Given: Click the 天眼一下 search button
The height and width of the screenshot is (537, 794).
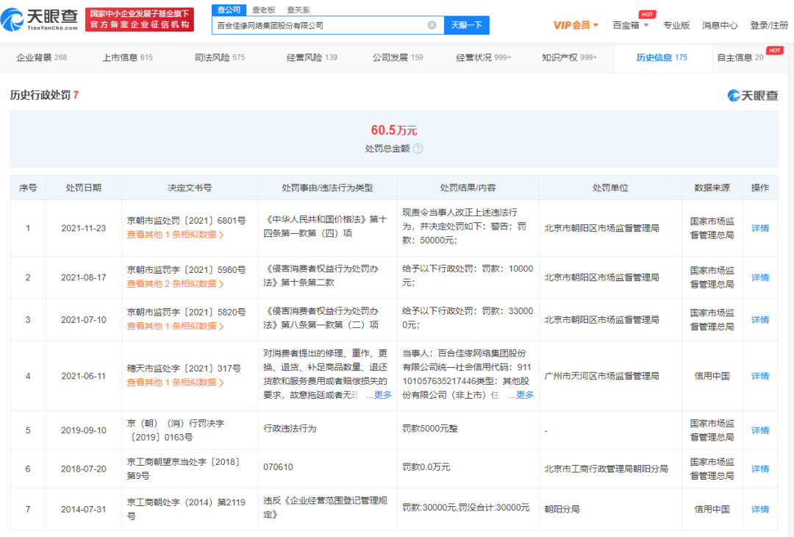Looking at the screenshot, I should click(466, 25).
